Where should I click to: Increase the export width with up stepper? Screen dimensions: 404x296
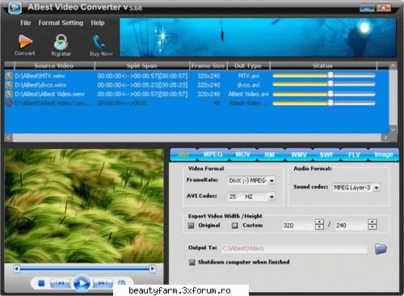coord(319,222)
